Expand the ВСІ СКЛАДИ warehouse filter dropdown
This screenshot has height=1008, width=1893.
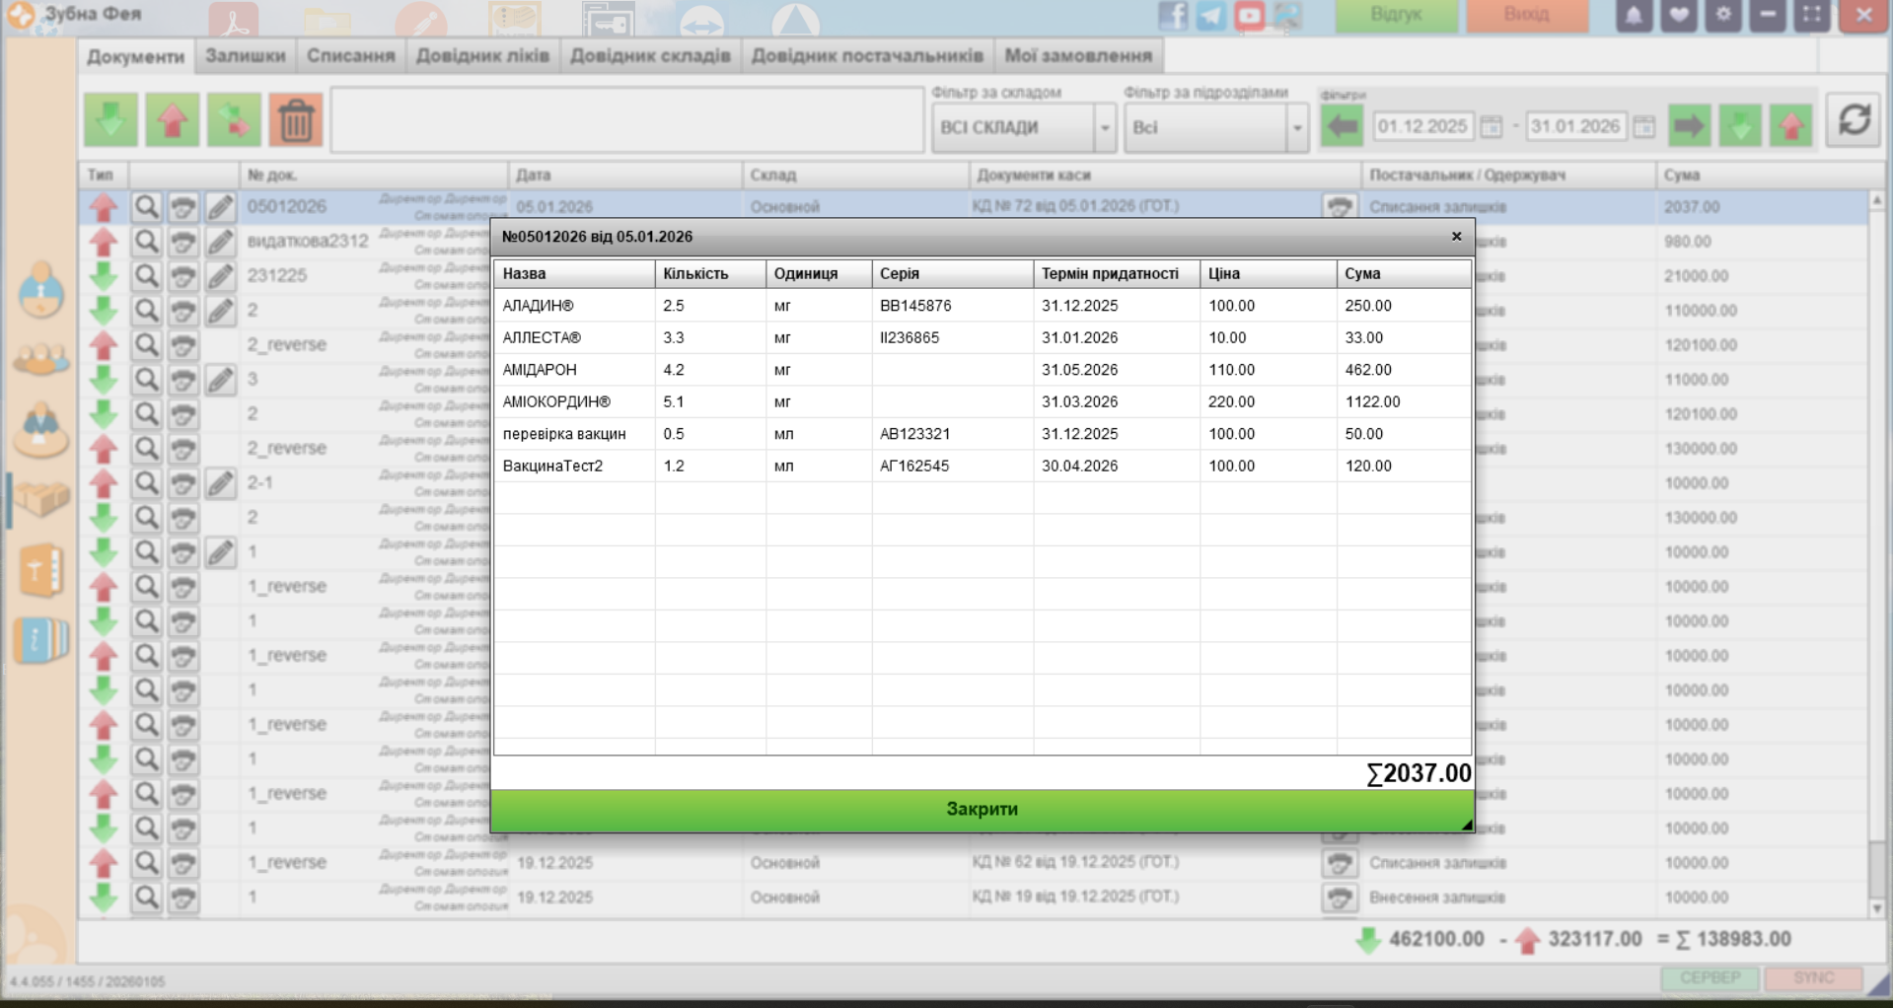pyautogui.click(x=1105, y=128)
